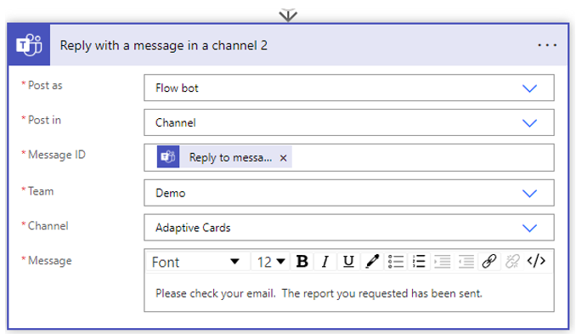The height and width of the screenshot is (334, 576).
Task: Click the Teams icon on the Message ID token
Action: point(168,157)
